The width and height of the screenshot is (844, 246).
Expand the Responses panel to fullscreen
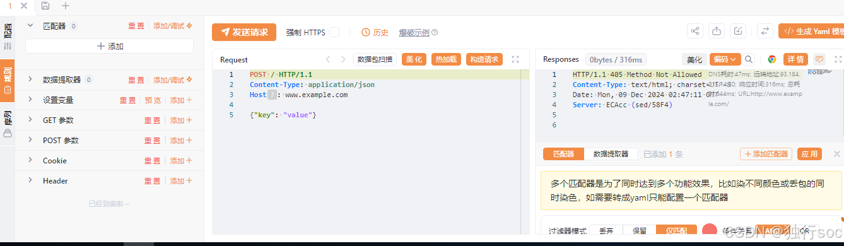click(x=838, y=59)
